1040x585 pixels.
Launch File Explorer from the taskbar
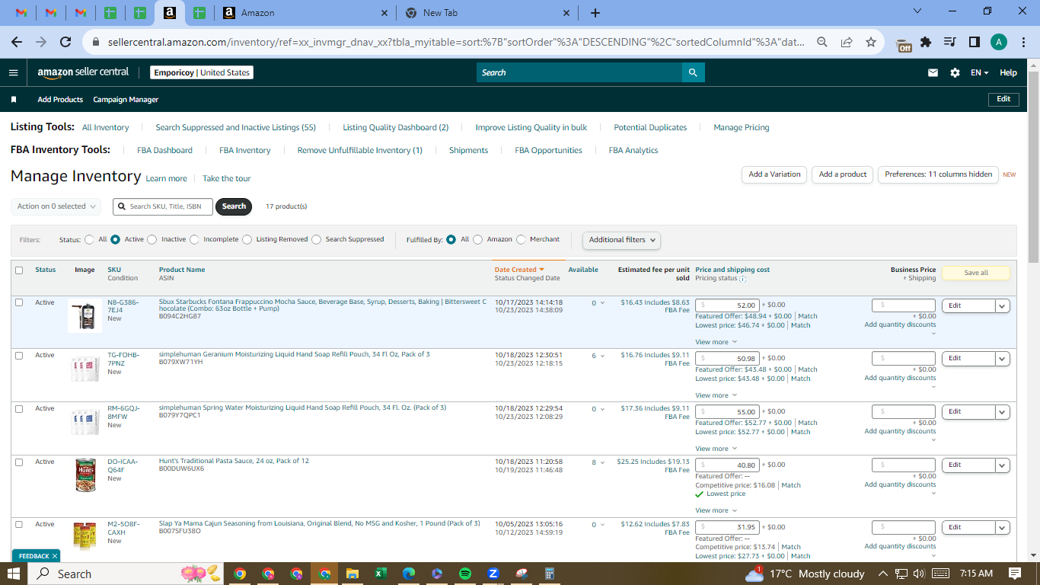click(353, 574)
